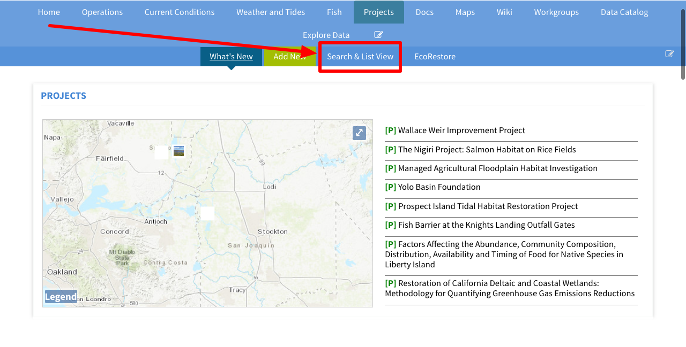Open the Wallace Weir Improvement Project link
This screenshot has width=686, height=347.
461,130
